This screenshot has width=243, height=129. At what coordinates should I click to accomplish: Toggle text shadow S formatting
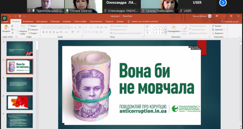click(54, 32)
